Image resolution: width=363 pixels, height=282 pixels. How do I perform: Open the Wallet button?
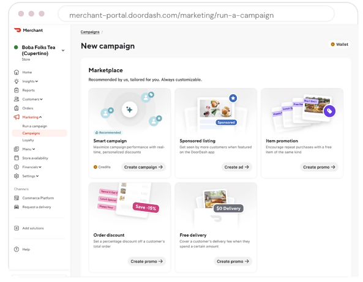coord(339,45)
